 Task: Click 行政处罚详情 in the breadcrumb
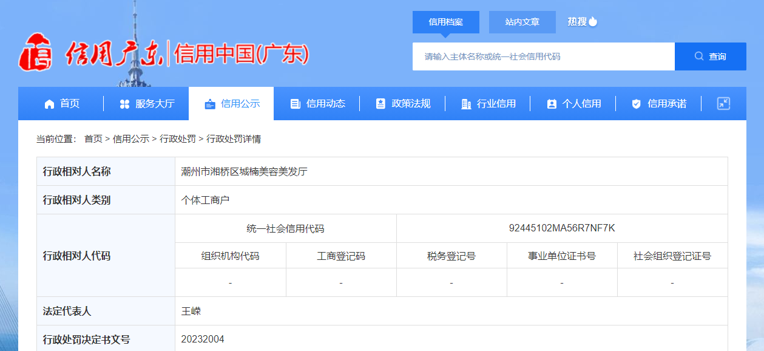pyautogui.click(x=234, y=139)
